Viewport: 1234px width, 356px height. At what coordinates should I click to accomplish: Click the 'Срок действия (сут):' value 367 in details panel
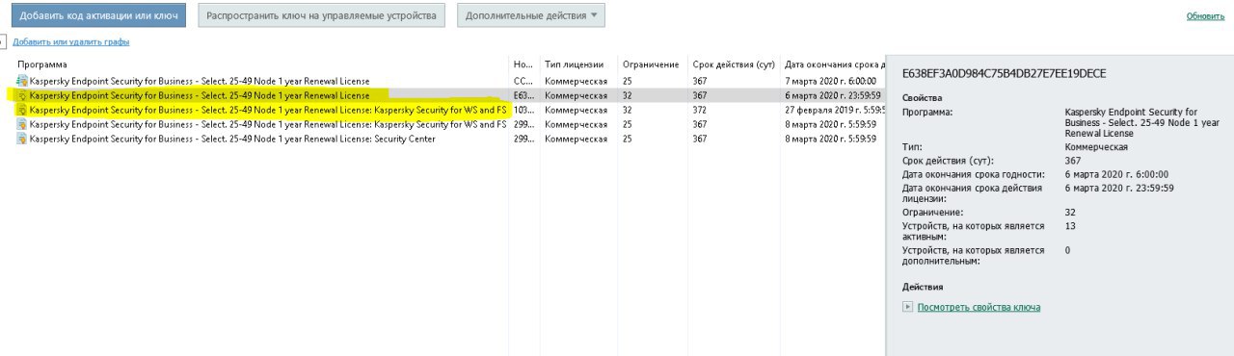point(1073,161)
